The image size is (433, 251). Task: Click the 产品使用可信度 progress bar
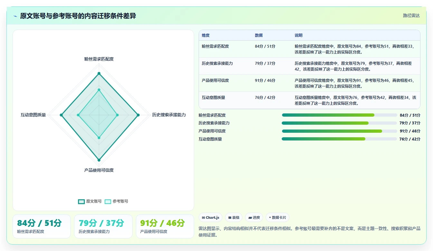coord(339,131)
